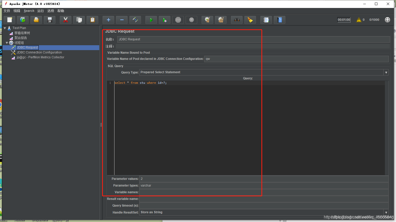Start the test with green arrow
The height and width of the screenshot is (222, 396).
tap(151, 20)
